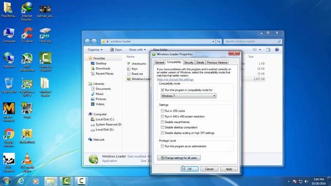This screenshot has width=331, height=186.
Task: Select the TeraCopy desktop icon
Action: [45, 35]
